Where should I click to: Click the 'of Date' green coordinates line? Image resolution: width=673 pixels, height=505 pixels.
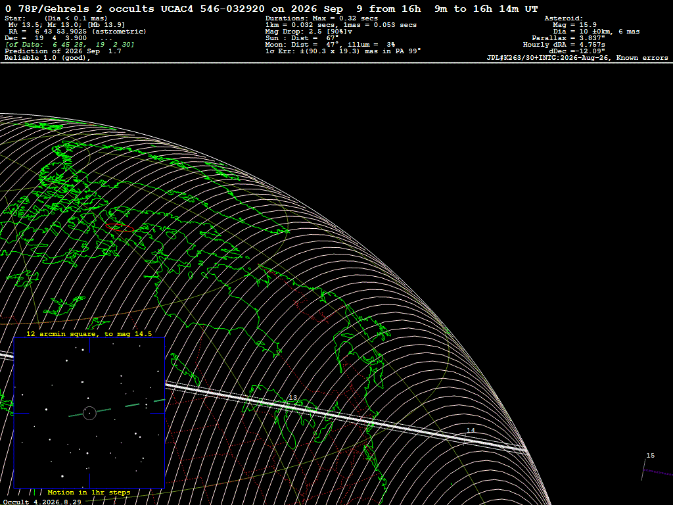pos(70,44)
